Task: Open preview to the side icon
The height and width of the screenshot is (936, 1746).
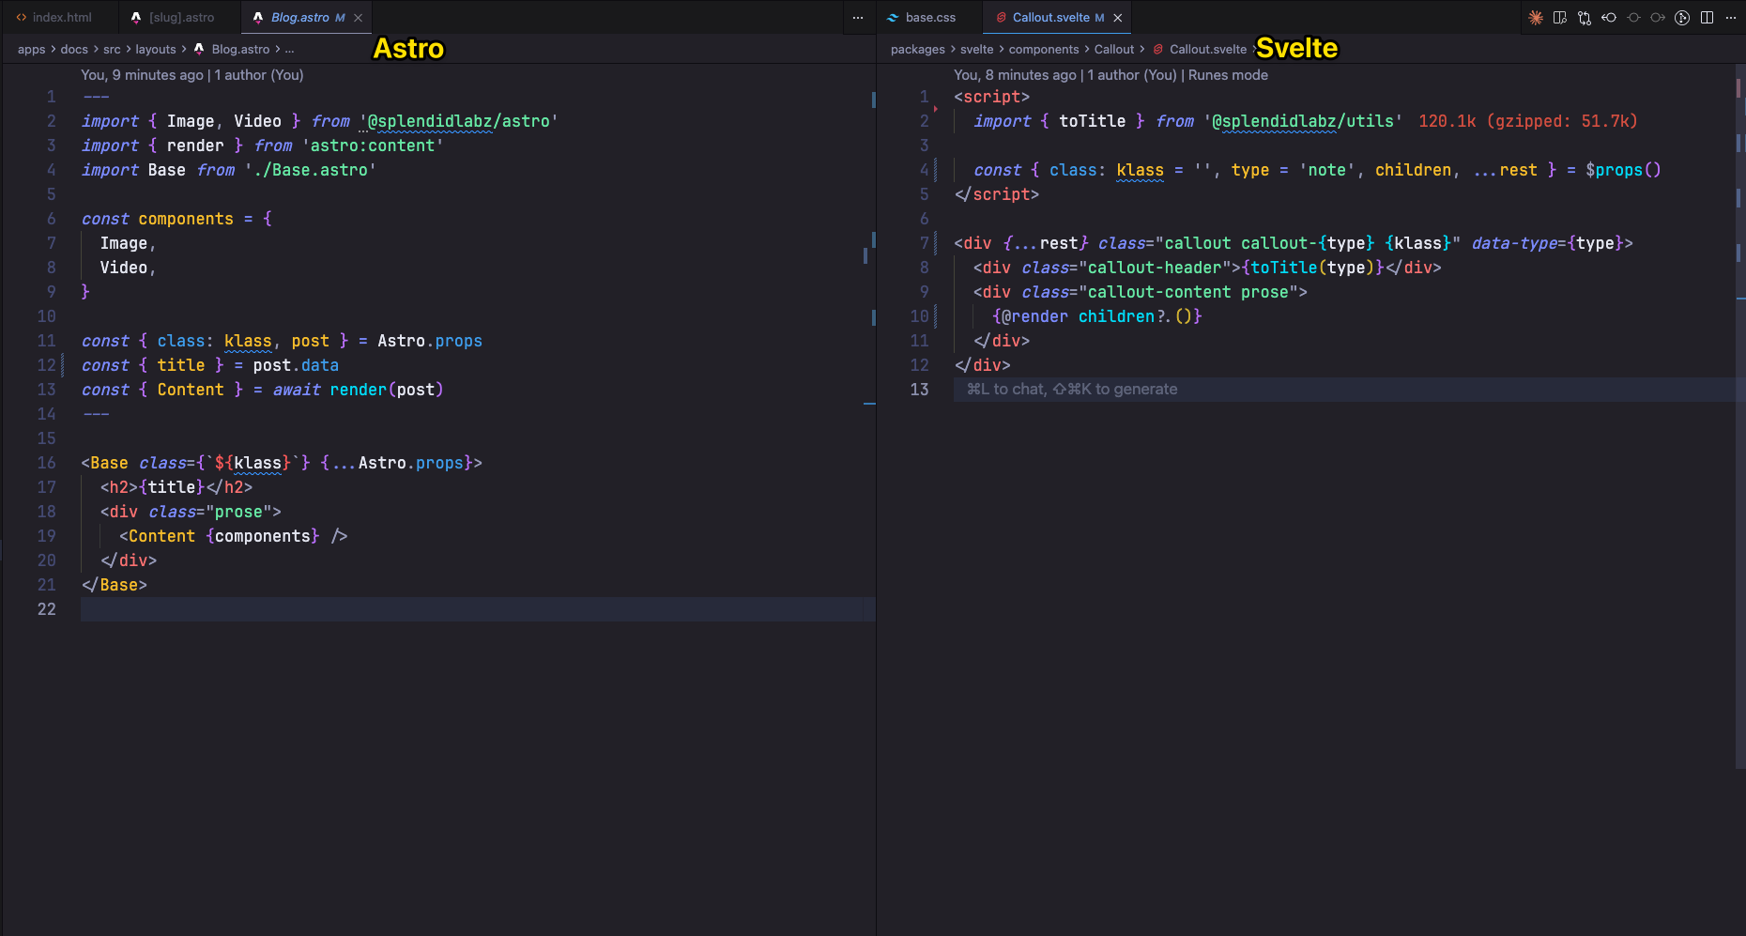Action: click(1560, 17)
